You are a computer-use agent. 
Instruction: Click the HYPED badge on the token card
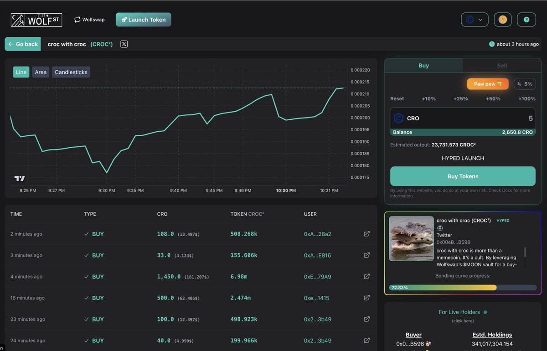pos(503,221)
